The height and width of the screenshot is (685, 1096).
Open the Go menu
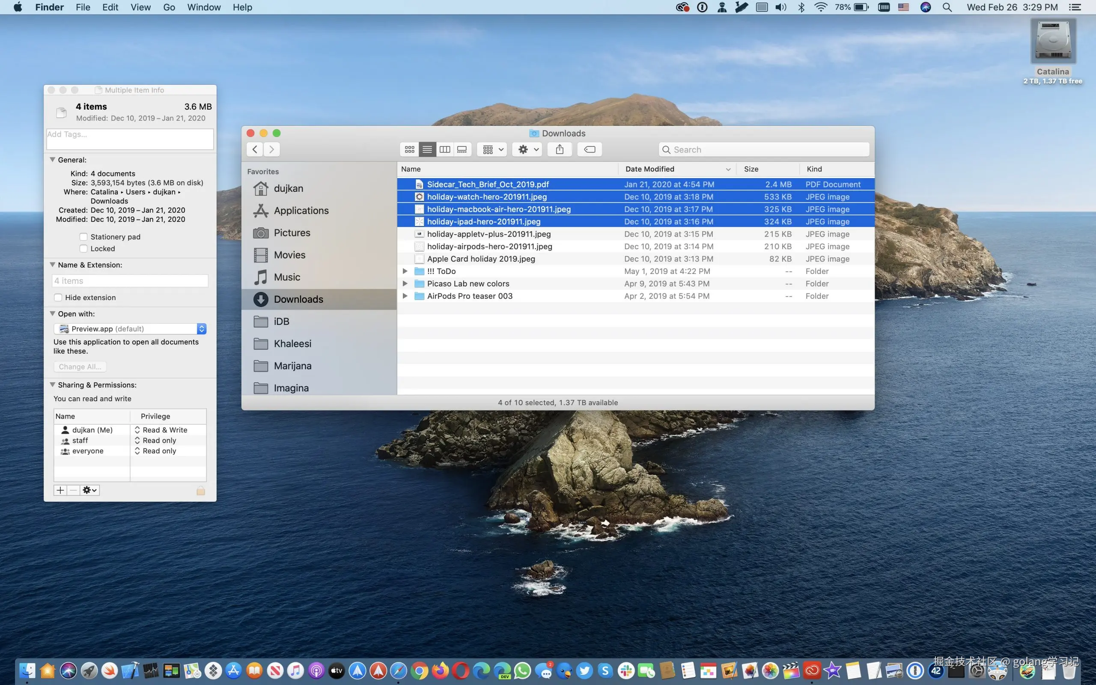[x=169, y=7]
